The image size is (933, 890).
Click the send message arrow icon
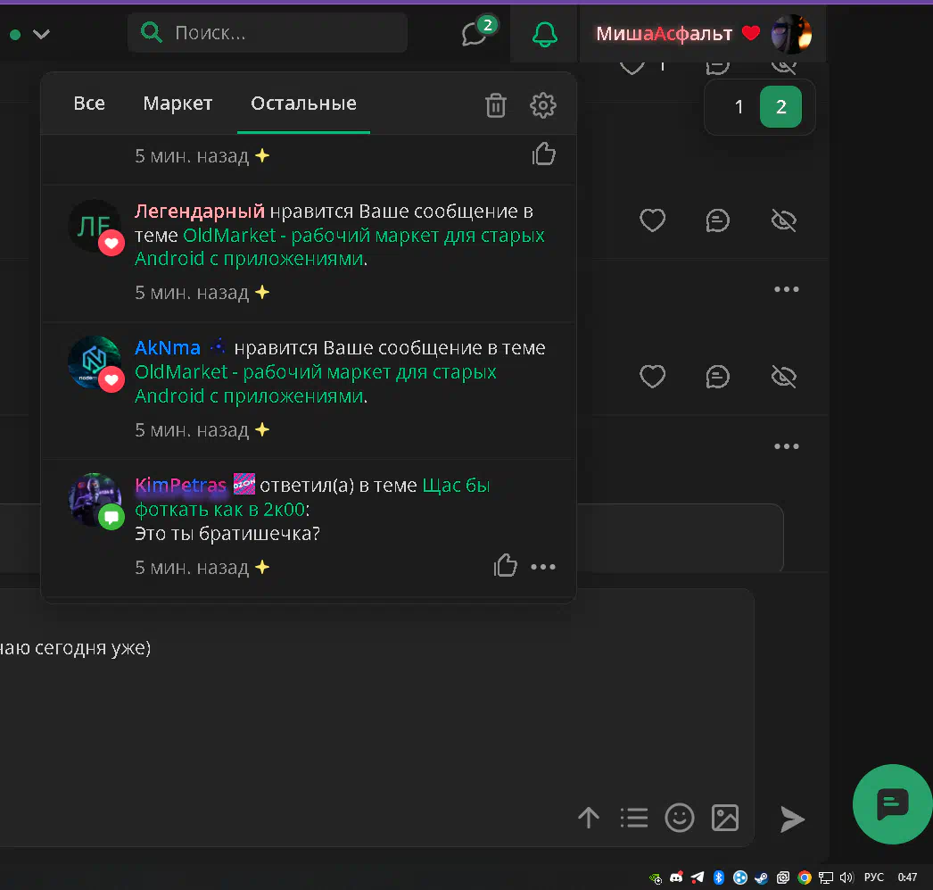click(792, 819)
